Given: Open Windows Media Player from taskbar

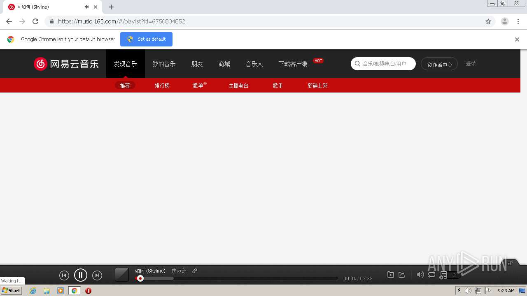Looking at the screenshot, I should coord(61,291).
